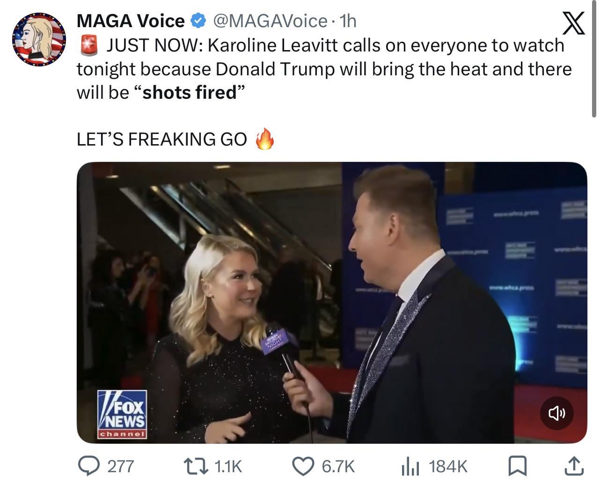Open the view analytics bar chart icon
This screenshot has height=490, width=600.
(x=410, y=466)
